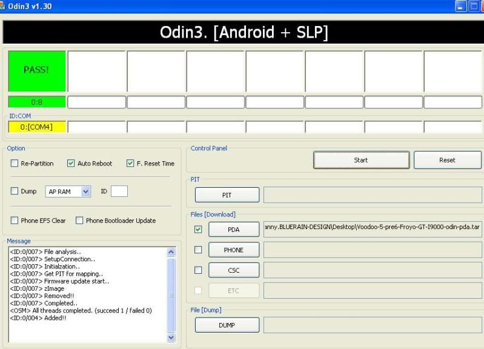Click the 'Firmware update start..' log line

pos(59,281)
